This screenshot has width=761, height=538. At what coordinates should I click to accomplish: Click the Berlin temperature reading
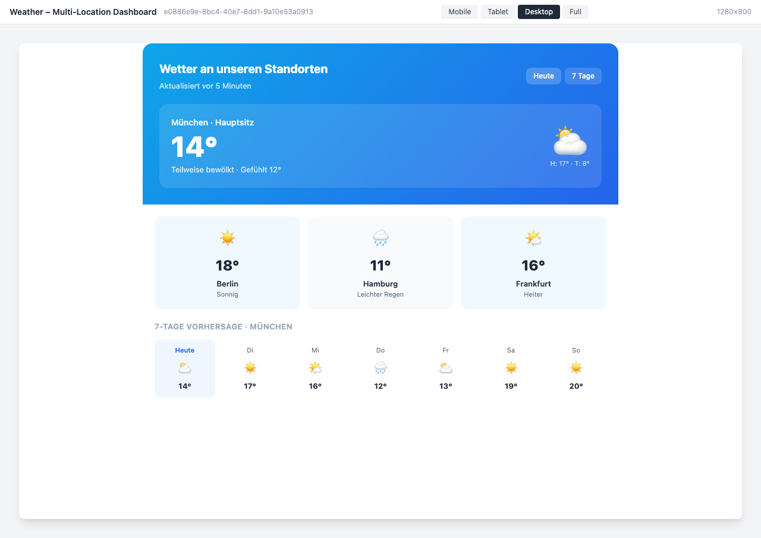pos(227,265)
